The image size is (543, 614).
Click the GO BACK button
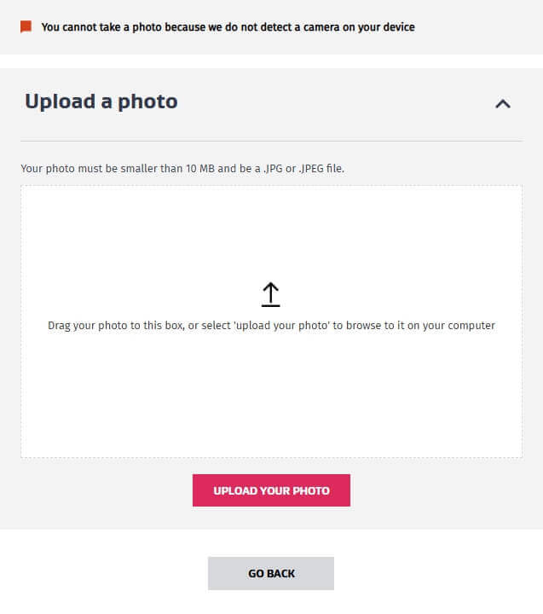(x=271, y=574)
